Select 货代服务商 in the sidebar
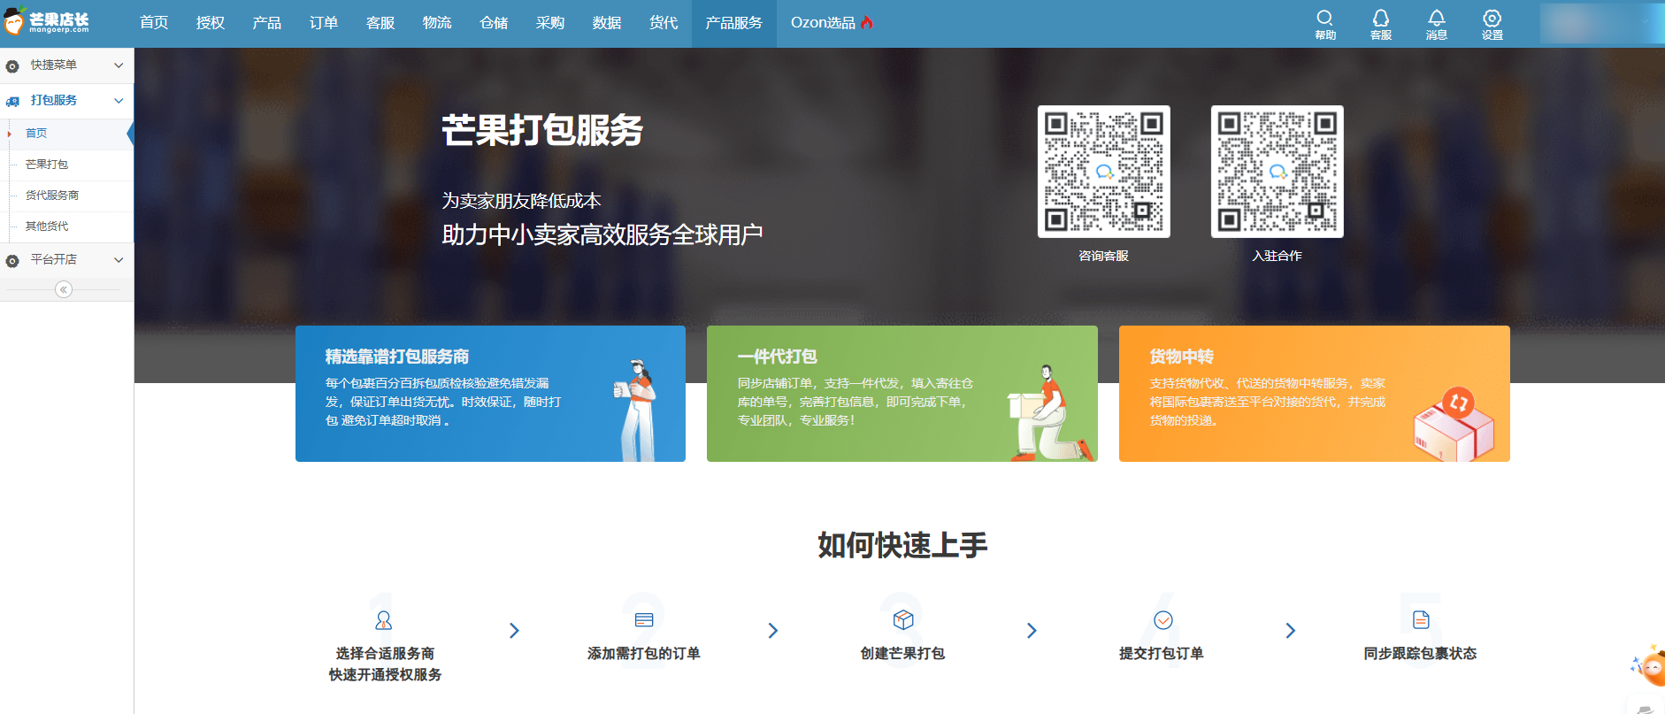Viewport: 1665px width, 714px height. click(x=52, y=196)
